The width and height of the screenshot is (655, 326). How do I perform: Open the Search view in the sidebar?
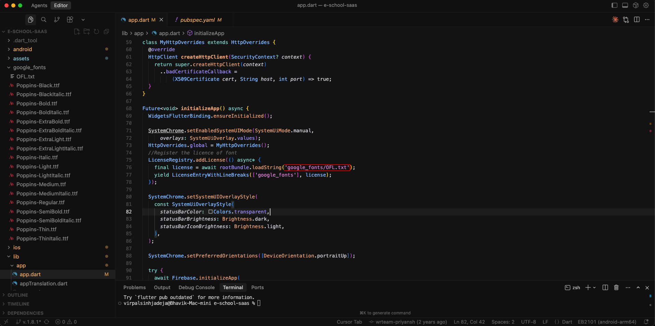pyautogui.click(x=44, y=19)
